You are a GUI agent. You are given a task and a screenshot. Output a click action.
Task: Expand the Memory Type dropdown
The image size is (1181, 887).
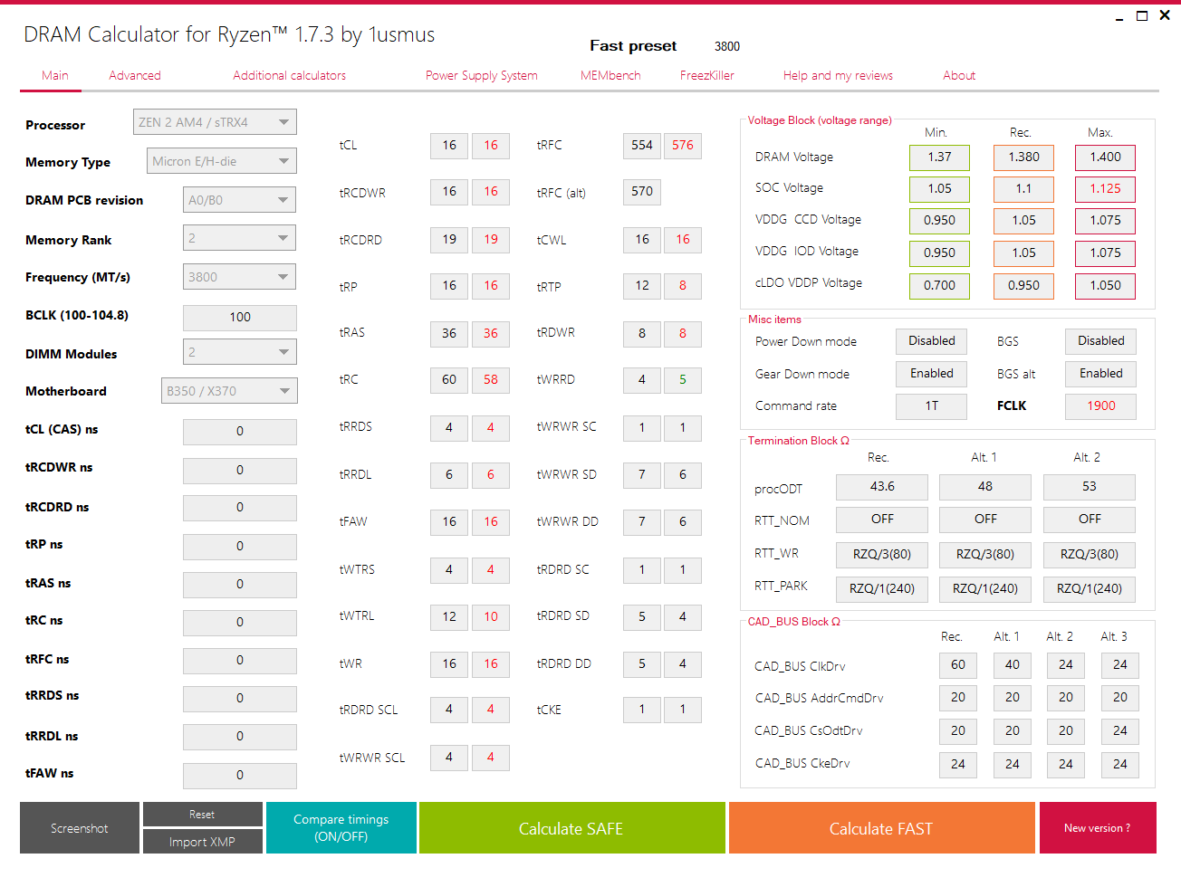(x=222, y=161)
